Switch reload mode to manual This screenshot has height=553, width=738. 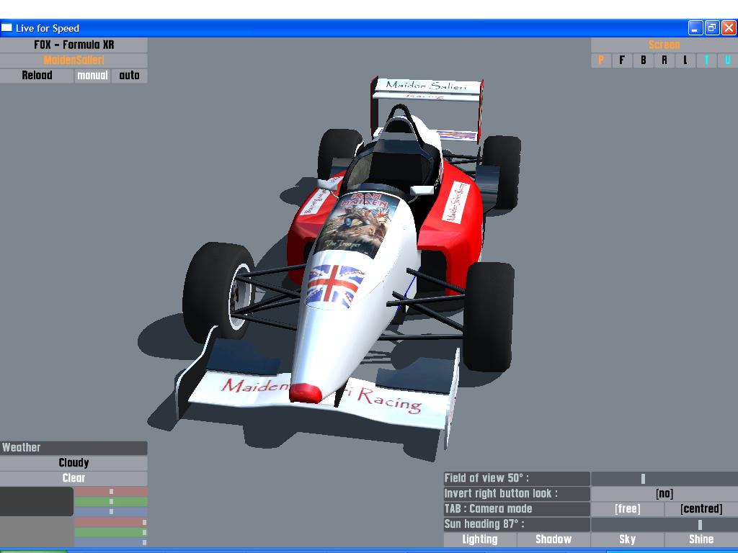(92, 75)
